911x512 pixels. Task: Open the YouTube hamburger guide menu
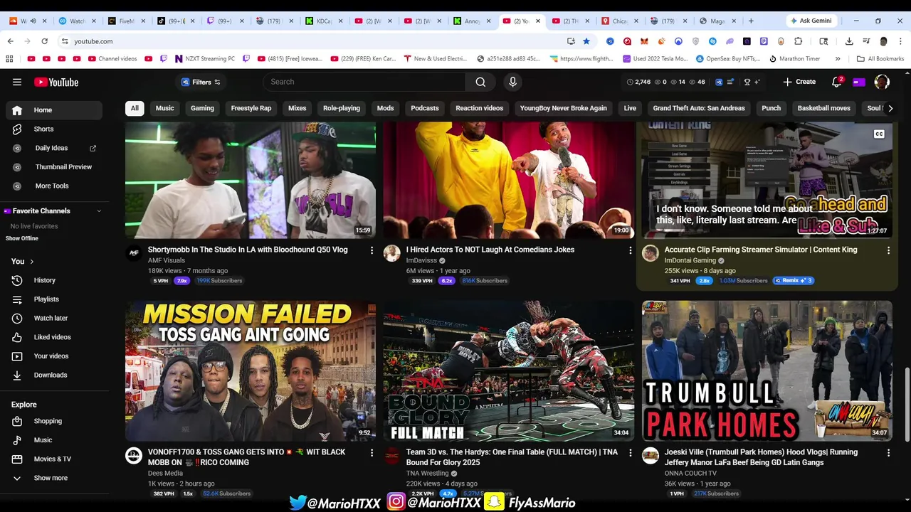[17, 82]
